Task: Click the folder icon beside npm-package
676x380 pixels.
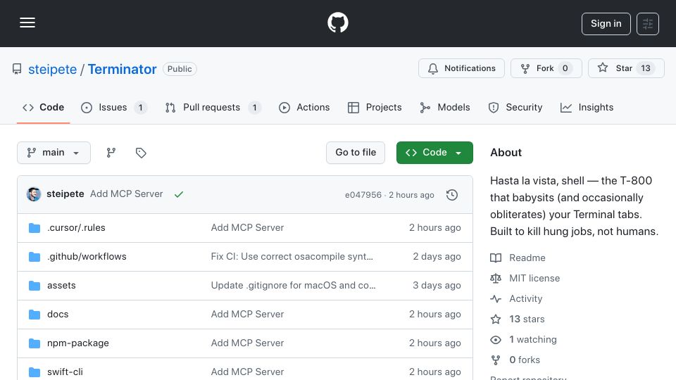Action: (35, 343)
